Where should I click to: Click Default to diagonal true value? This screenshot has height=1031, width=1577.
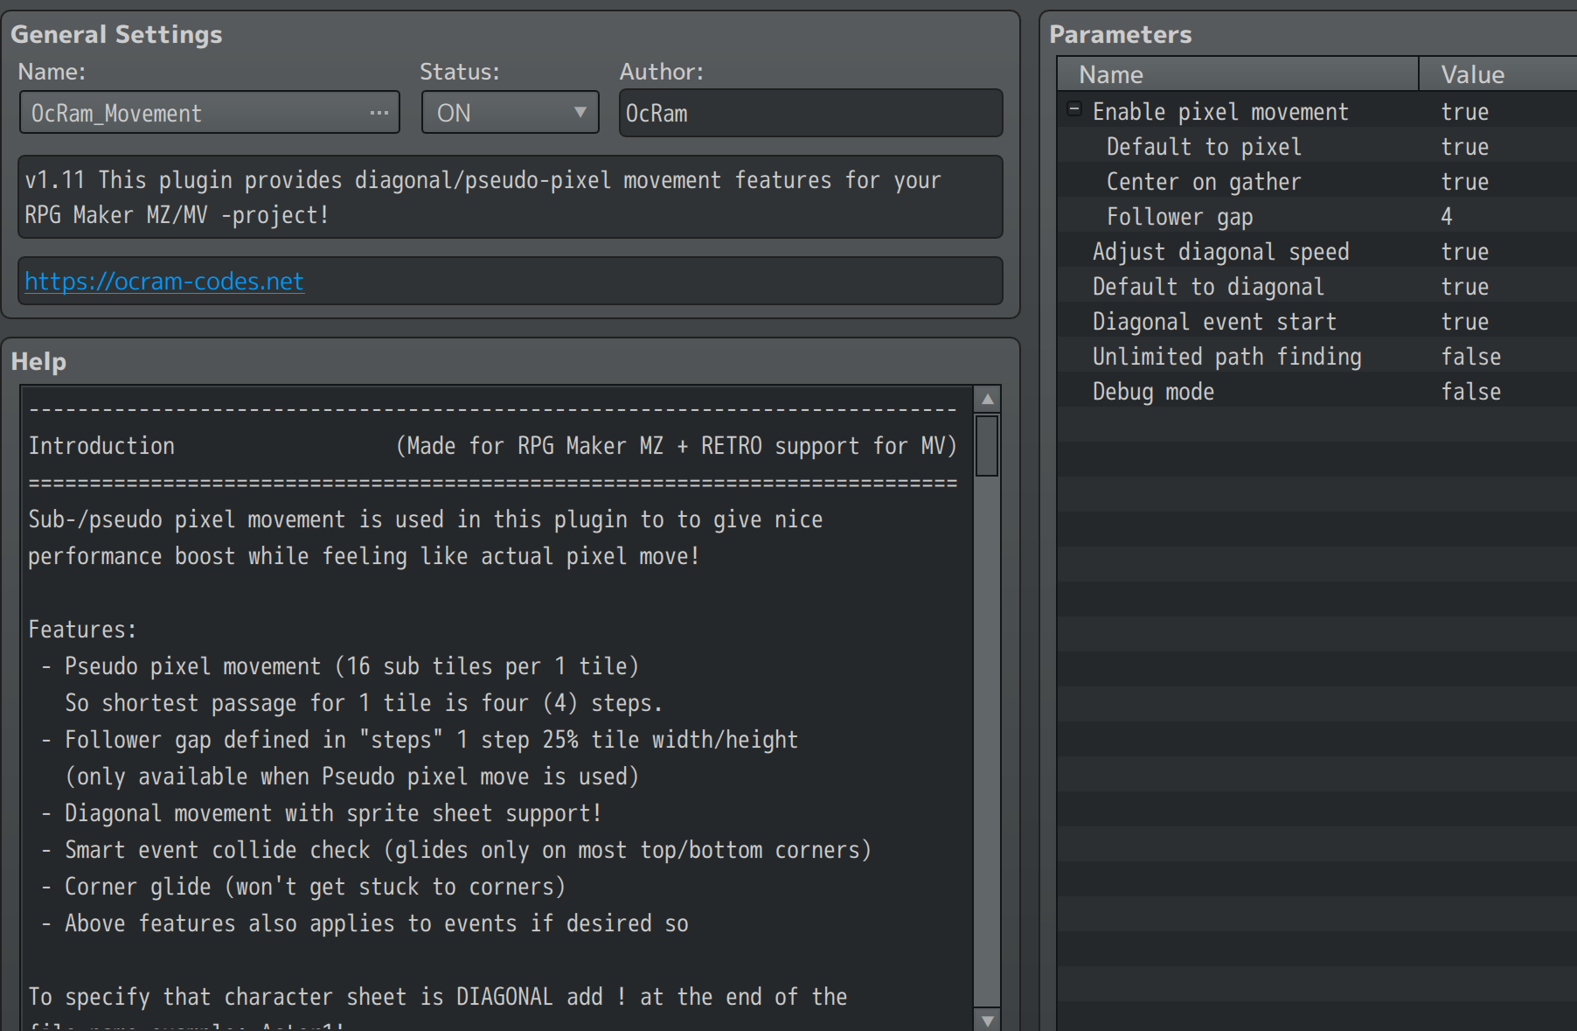click(1465, 286)
